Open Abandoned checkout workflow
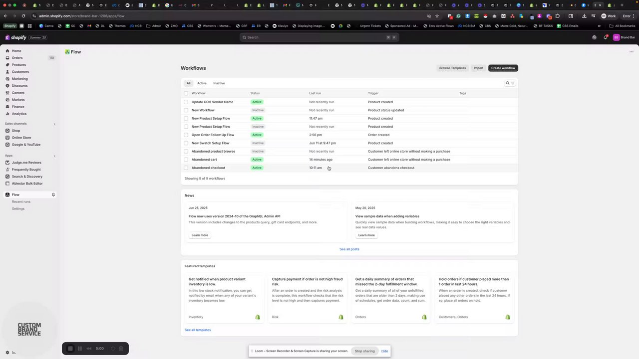Image resolution: width=639 pixels, height=359 pixels. click(x=208, y=168)
